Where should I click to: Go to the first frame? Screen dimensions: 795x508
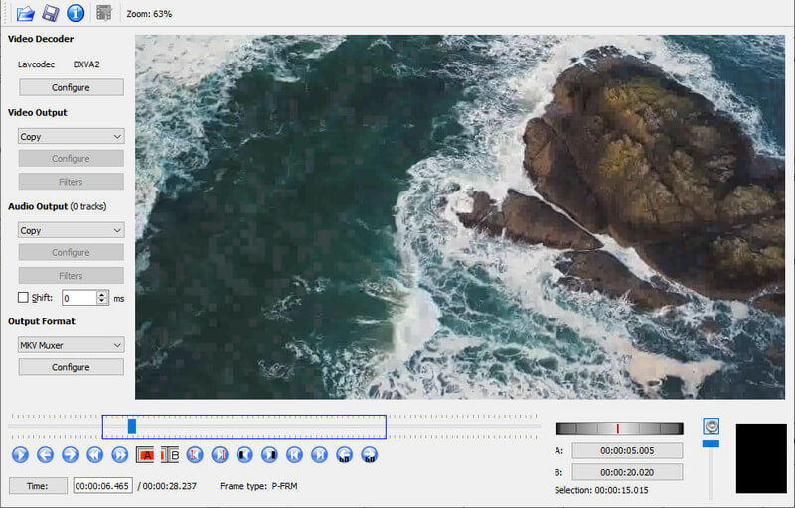pyautogui.click(x=294, y=454)
